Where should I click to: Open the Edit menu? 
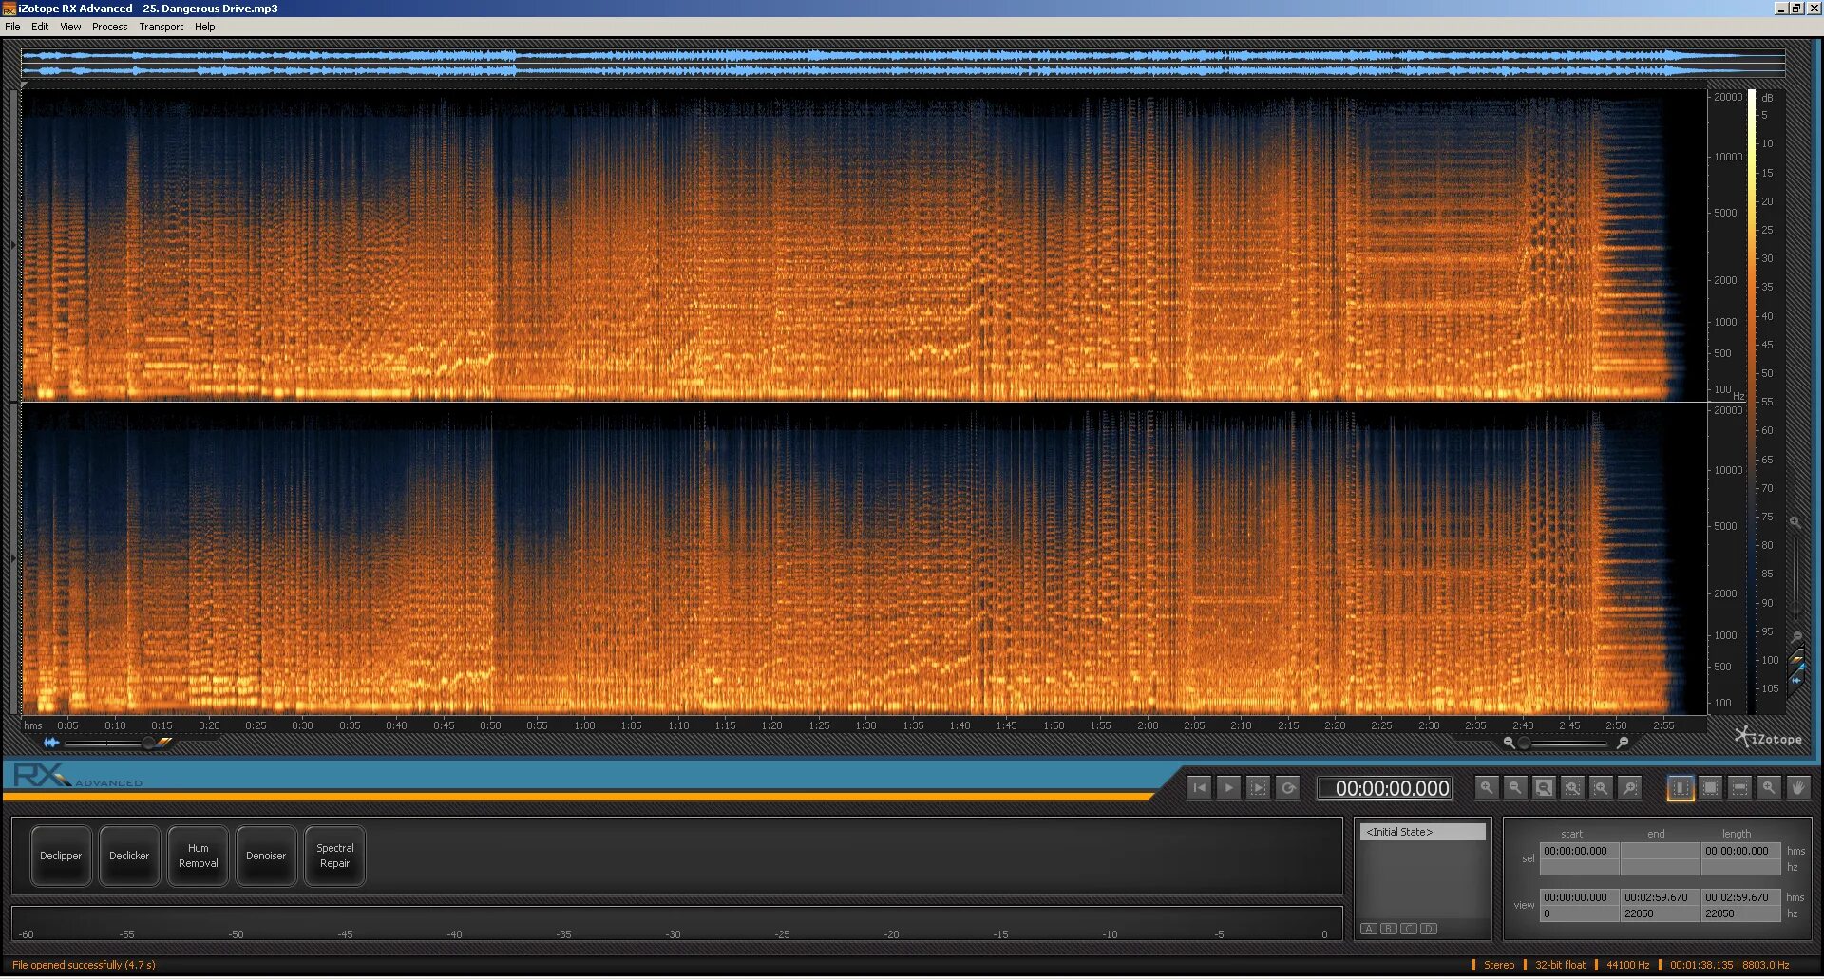(40, 27)
